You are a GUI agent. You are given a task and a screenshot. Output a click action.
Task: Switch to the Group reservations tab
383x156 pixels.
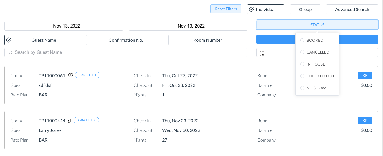(x=305, y=9)
